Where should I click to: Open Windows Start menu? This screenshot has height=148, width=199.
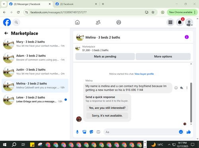(x=5, y=145)
